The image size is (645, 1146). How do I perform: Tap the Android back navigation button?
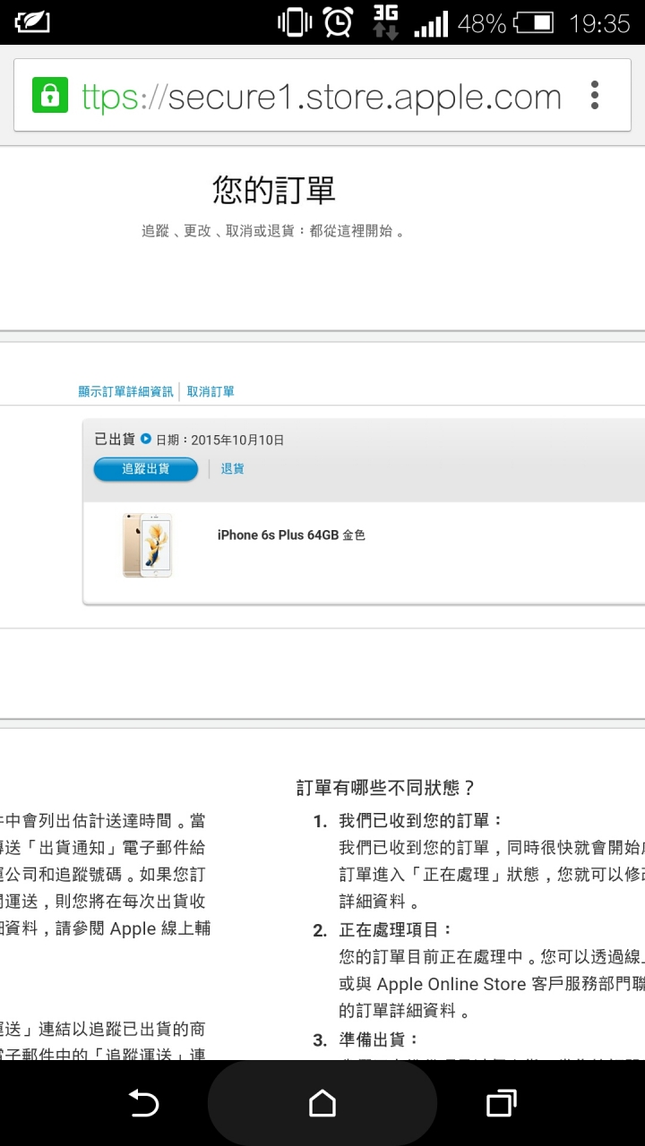[x=143, y=1103]
